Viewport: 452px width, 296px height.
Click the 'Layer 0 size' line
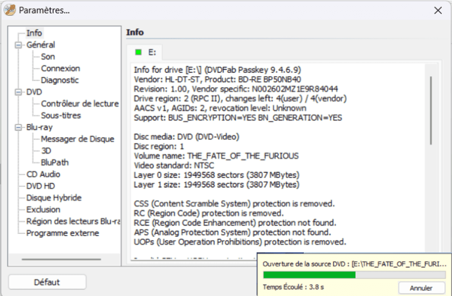[217, 175]
